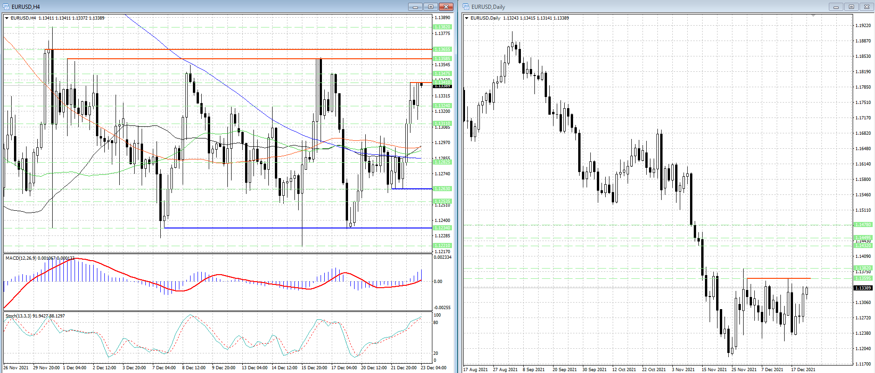Image resolution: width=875 pixels, height=373 pixels.
Task: Click the 0.002334 value on the MACD scale
Action: click(x=442, y=257)
